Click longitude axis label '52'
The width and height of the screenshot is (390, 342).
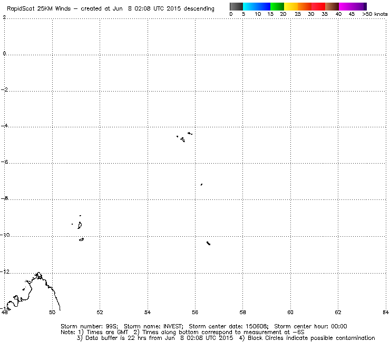tap(100, 312)
